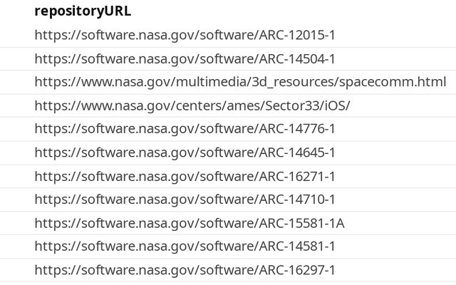Select the row with the Sector33 URL
The width and height of the screenshot is (456, 285).
coord(399,105)
